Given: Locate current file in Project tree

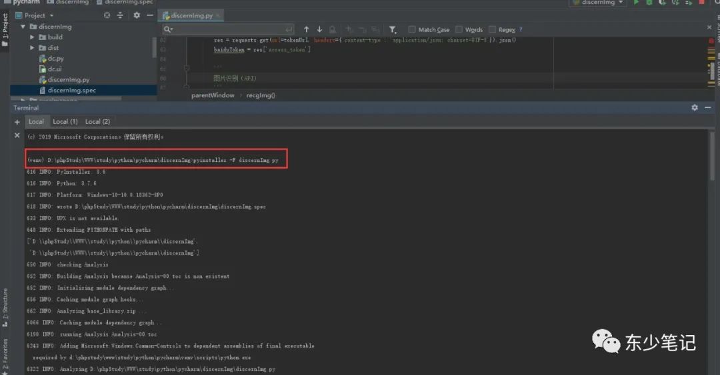Looking at the screenshot, I should pos(107,15).
